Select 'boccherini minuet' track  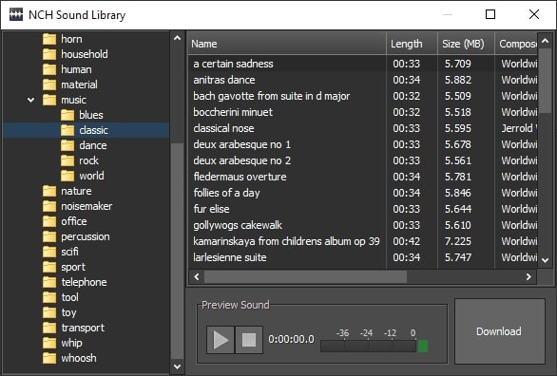pyautogui.click(x=362, y=112)
